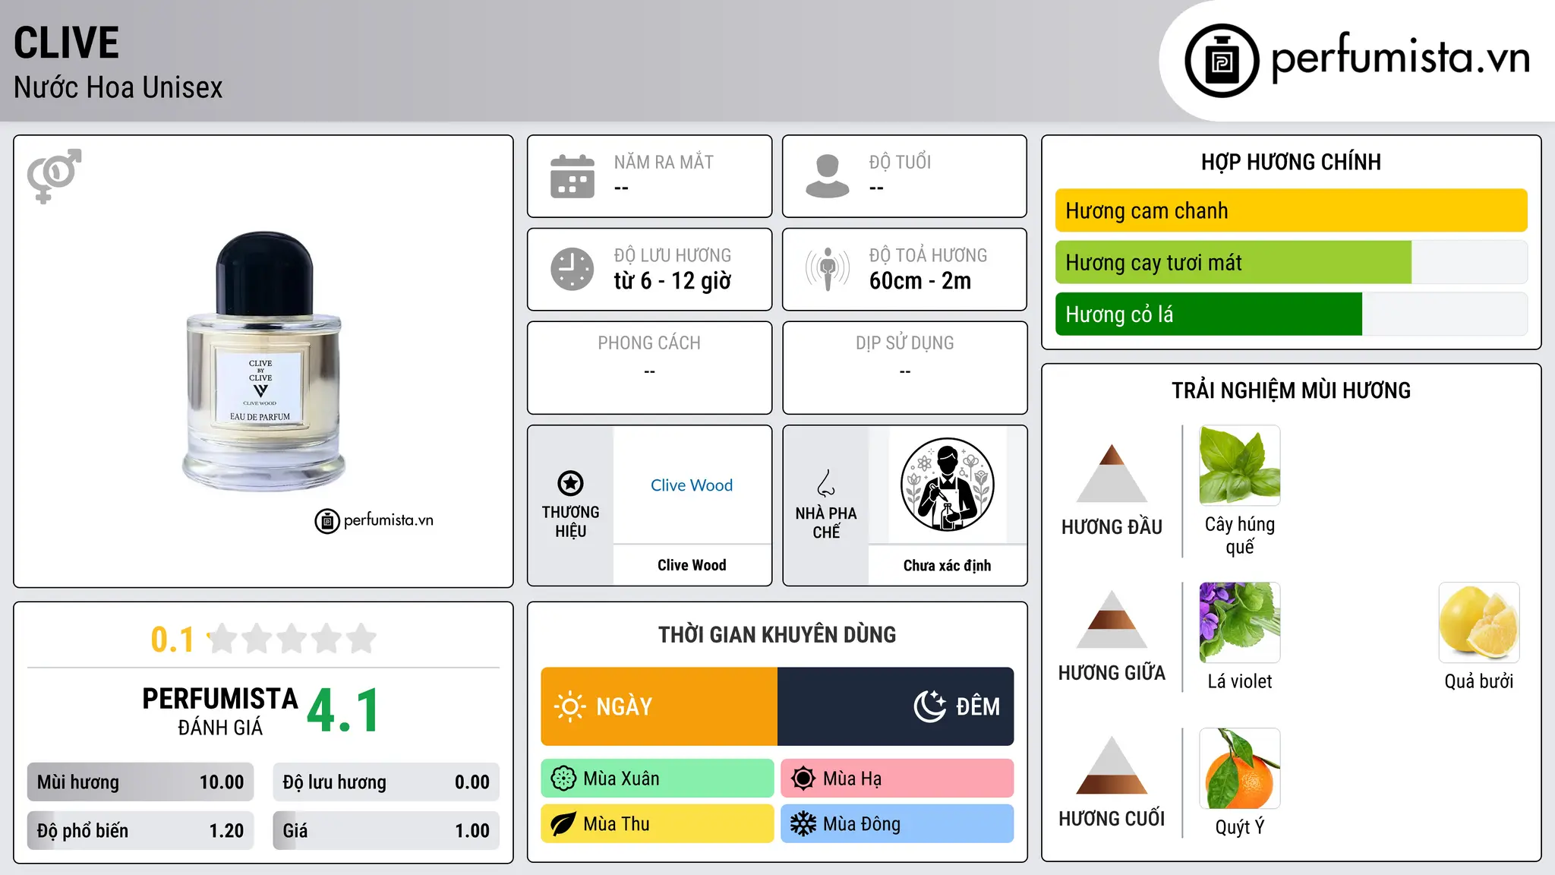Select the Mùa Hạ season chip
This screenshot has height=875, width=1555.
pos(897,779)
